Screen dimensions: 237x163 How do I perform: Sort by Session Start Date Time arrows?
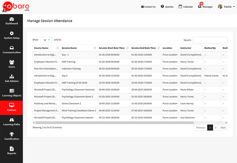[x=127, y=48]
